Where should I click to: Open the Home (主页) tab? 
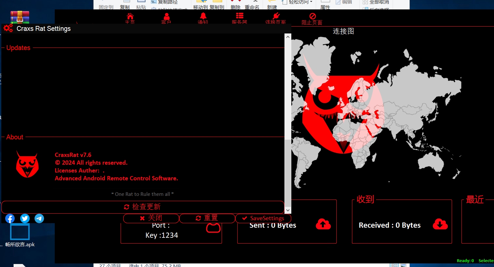(x=130, y=19)
